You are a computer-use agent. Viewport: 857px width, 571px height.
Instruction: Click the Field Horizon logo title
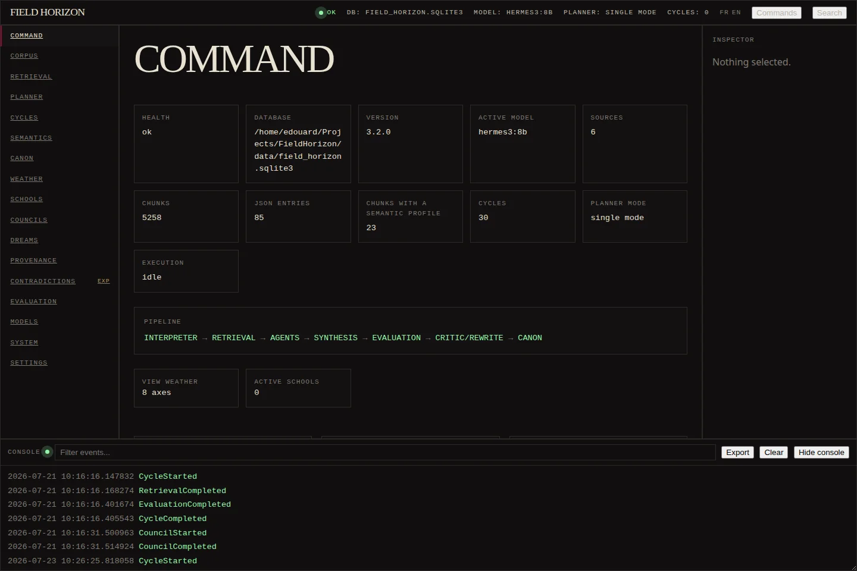48,12
